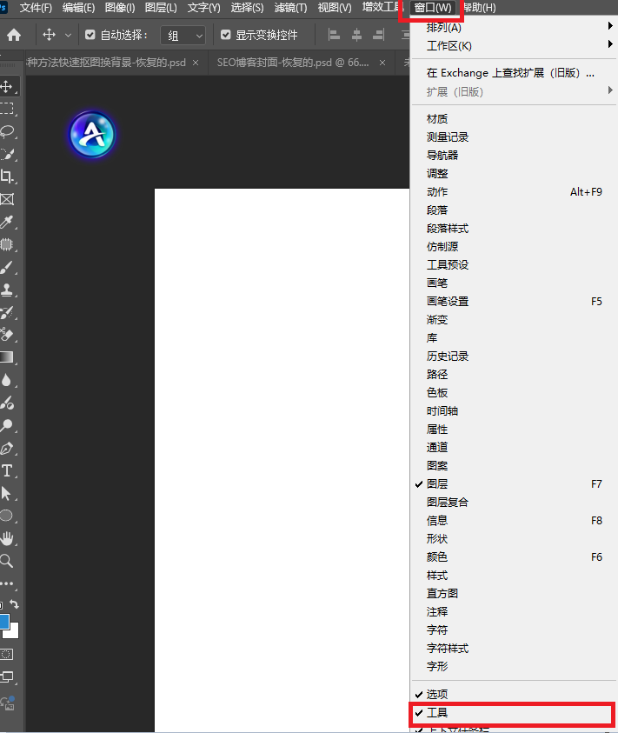
Task: Select the Zoom magnifier tool
Action: click(x=7, y=561)
